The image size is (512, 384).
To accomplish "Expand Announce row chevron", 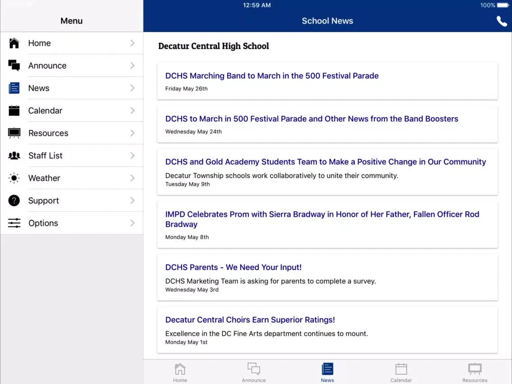I will pyautogui.click(x=132, y=66).
